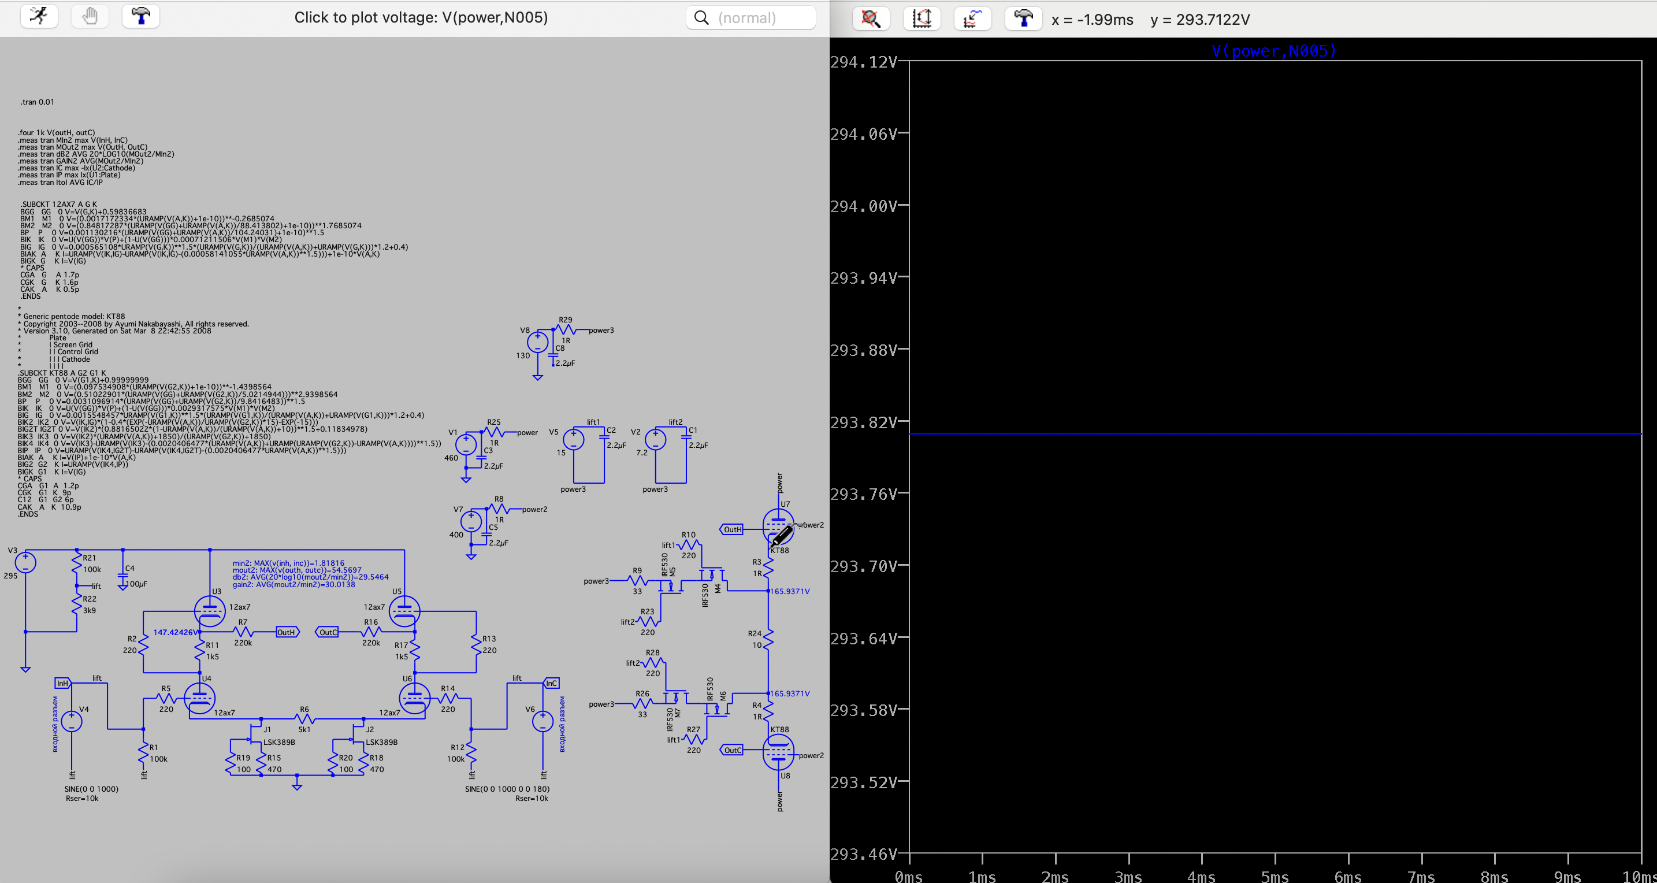The width and height of the screenshot is (1657, 883).
Task: Click the InH input port flag
Action: click(62, 683)
